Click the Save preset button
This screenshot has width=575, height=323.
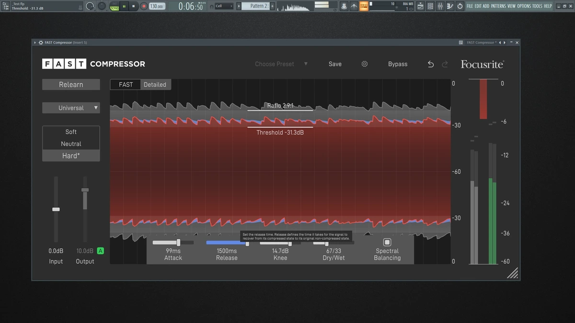coord(335,64)
